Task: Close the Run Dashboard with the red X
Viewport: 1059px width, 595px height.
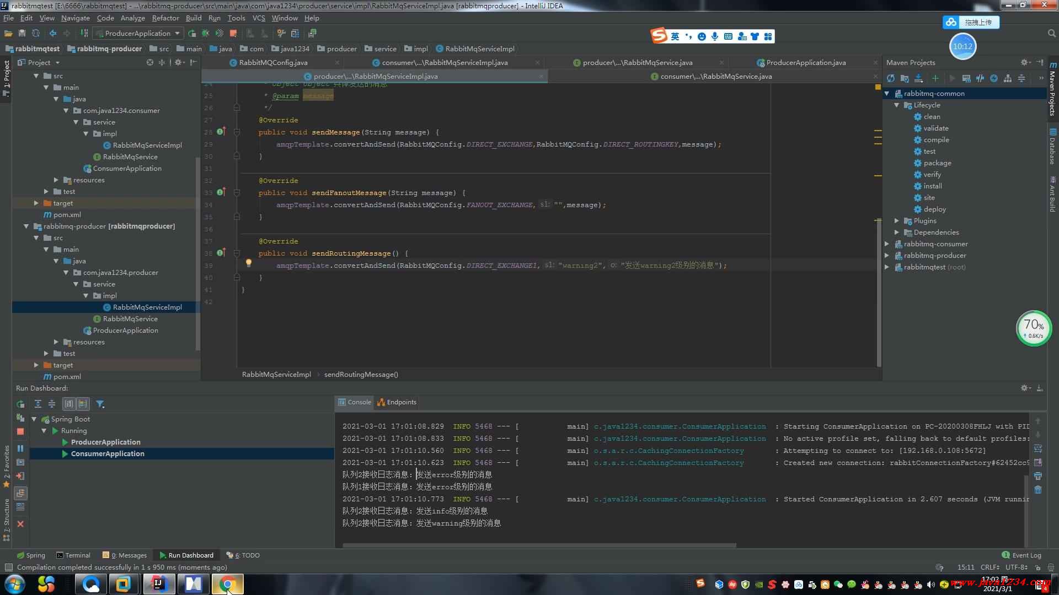Action: point(20,524)
